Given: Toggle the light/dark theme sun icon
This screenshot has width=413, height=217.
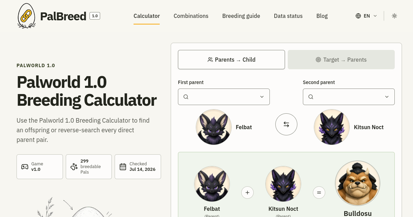Looking at the screenshot, I should point(394,16).
